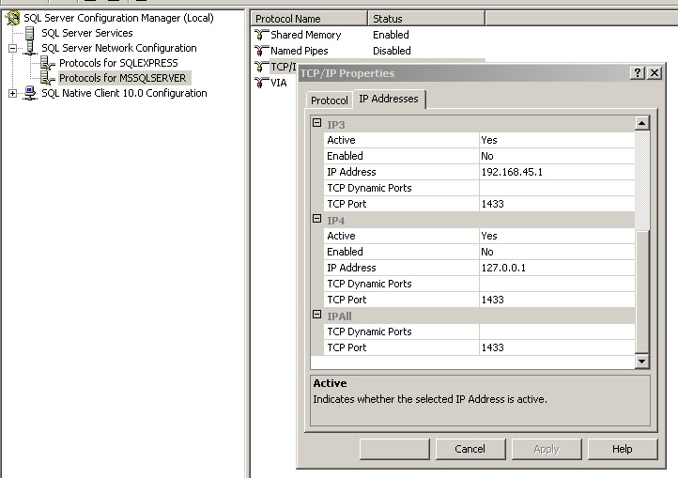Viewport: 678px width, 478px height.
Task: Click IP4 IP Address 127.0.0.1 field
Action: click(557, 268)
